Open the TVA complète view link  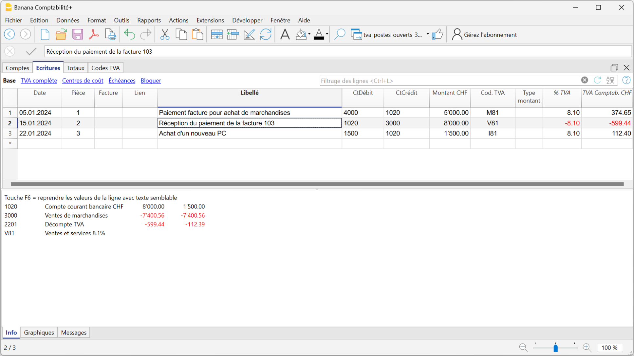[x=39, y=80]
